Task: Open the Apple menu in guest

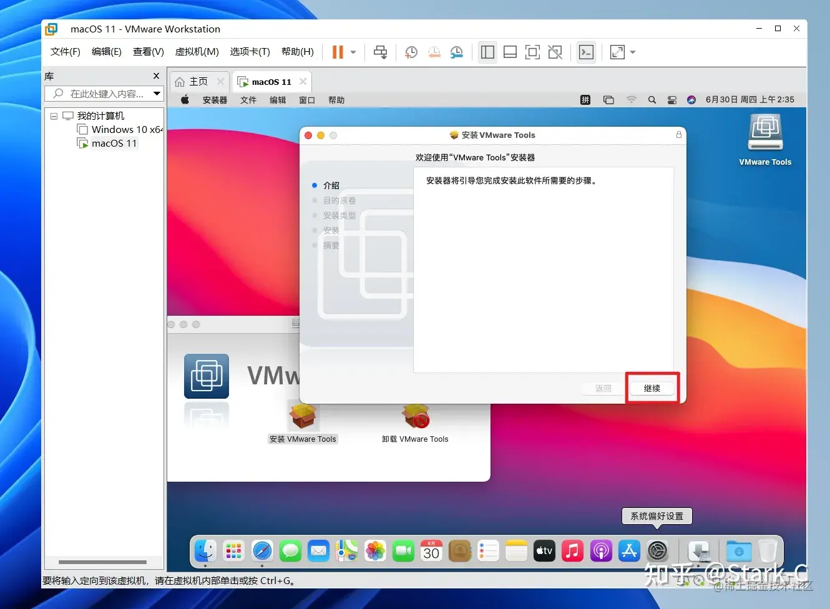Action: (x=185, y=100)
